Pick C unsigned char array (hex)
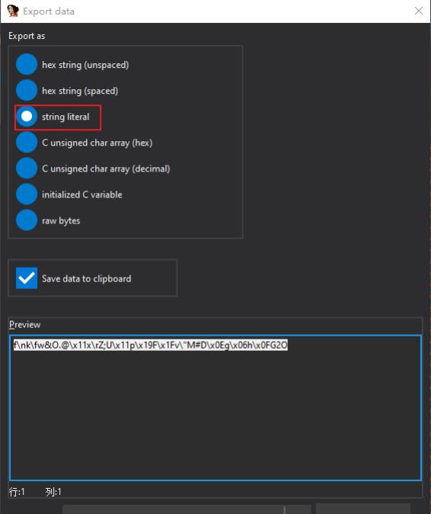This screenshot has width=431, height=514. click(27, 143)
